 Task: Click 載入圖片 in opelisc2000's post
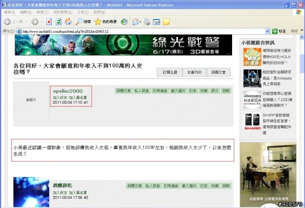pyautogui.click(x=178, y=91)
